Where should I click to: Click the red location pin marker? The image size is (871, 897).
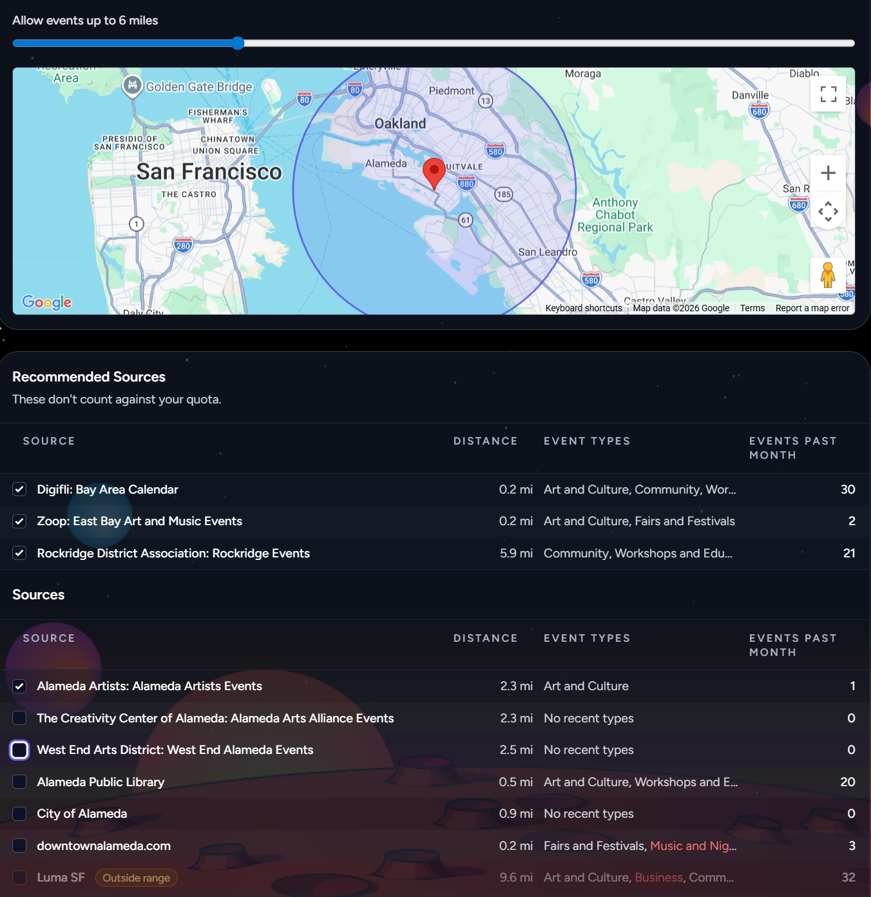pyautogui.click(x=434, y=172)
